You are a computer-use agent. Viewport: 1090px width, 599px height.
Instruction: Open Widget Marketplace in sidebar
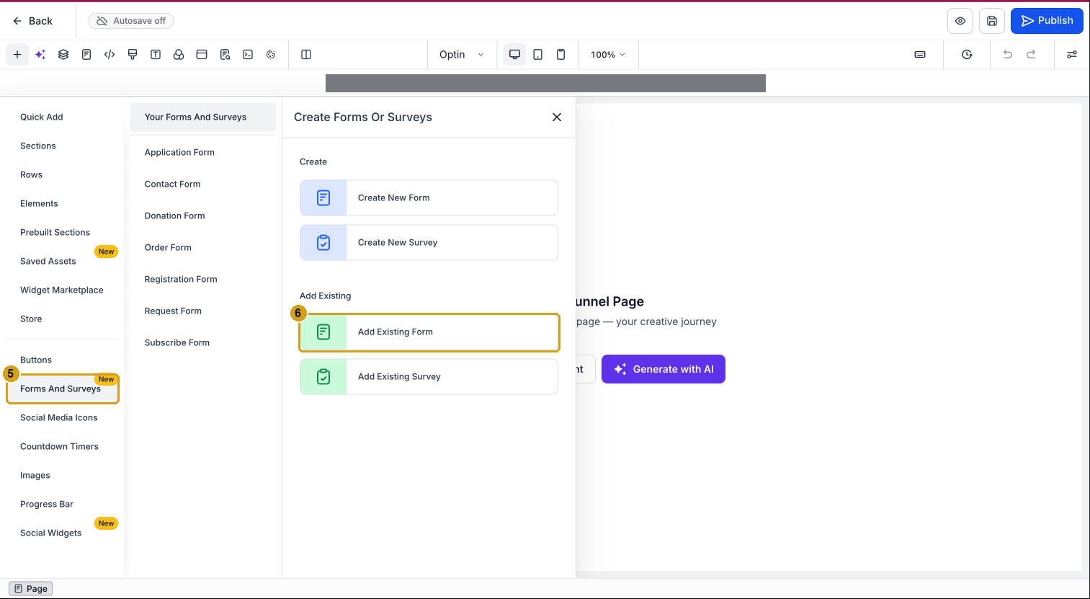click(62, 290)
